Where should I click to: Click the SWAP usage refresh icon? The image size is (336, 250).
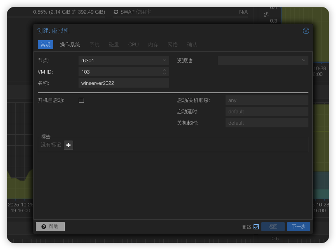point(116,12)
